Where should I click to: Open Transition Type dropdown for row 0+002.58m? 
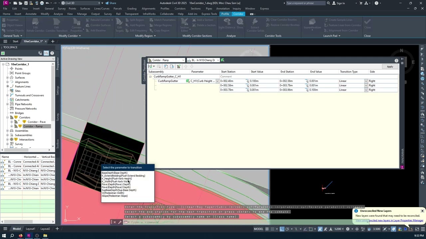click(x=366, y=86)
